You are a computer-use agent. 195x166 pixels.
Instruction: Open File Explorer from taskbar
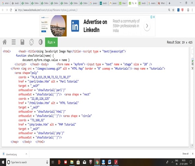click(72, 162)
